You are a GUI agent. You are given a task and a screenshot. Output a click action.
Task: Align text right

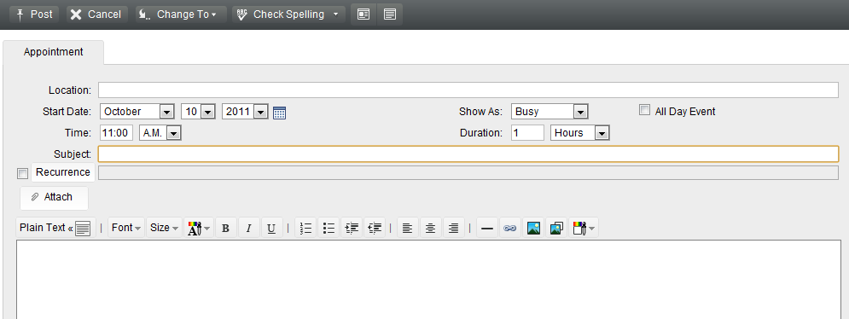454,229
